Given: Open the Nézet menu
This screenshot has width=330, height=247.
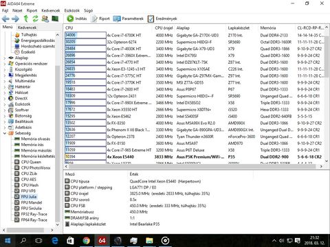Looking at the screenshot, I should [17, 10].
